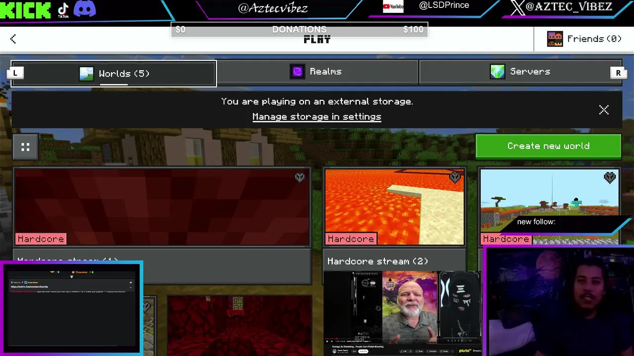
Task: Click Hardcore badge on lava world
Action: pos(351,239)
